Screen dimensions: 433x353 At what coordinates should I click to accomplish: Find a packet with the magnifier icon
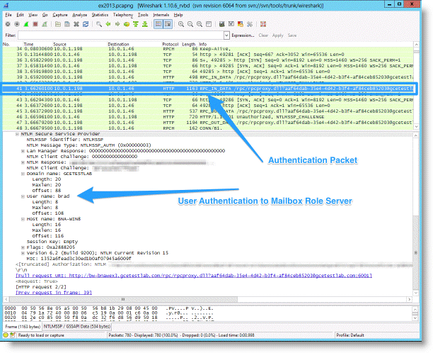[99, 24]
